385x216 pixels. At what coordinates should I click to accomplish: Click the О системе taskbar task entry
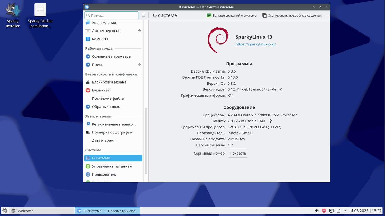pyautogui.click(x=107, y=211)
